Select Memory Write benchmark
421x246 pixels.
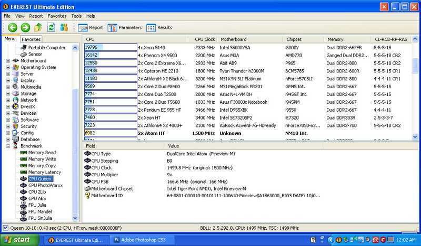point(42,159)
